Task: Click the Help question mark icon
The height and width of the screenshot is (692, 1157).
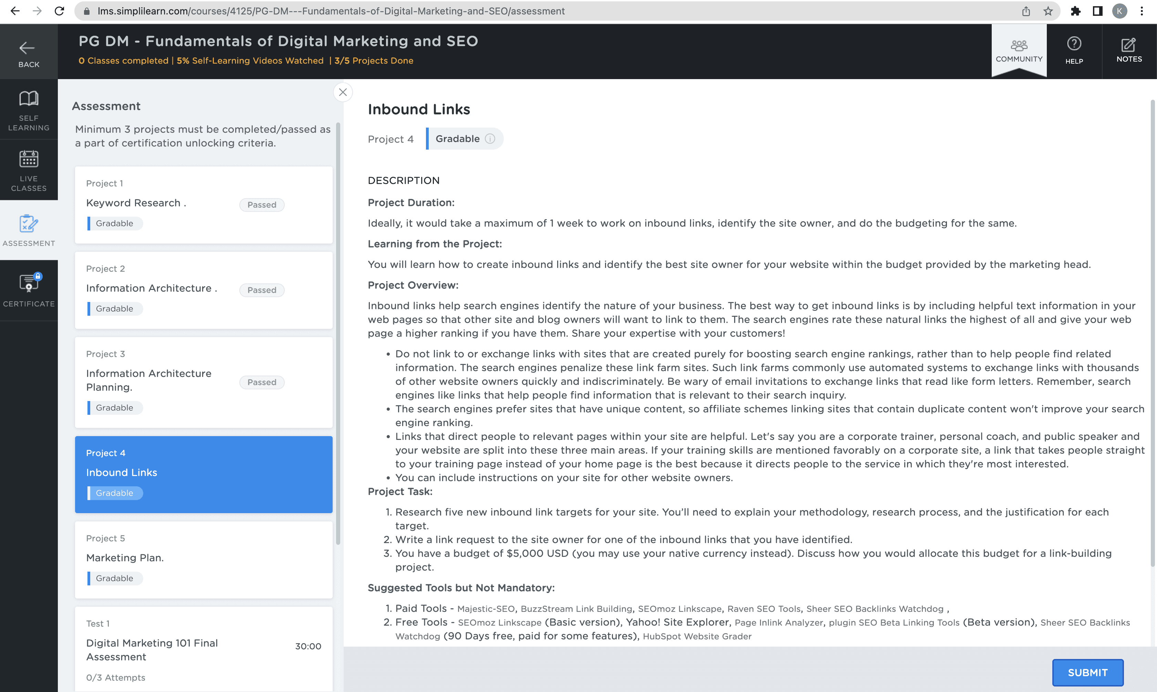Action: coord(1073,44)
